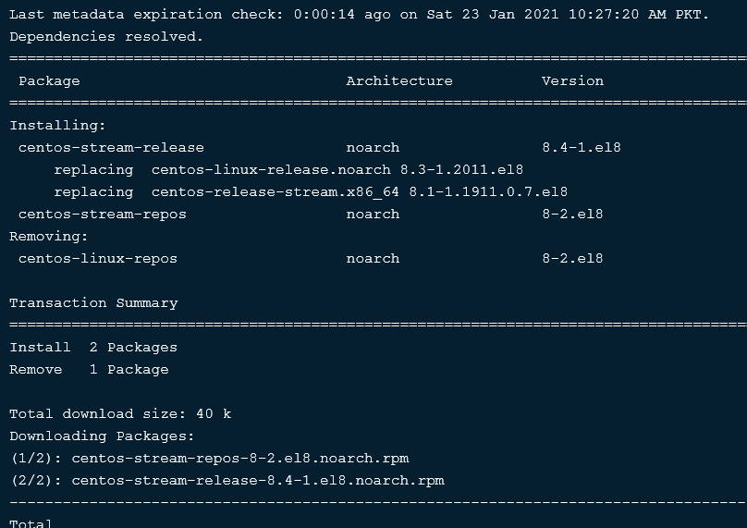Select package name 'centos-linux-repos'
This screenshot has width=747, height=528.
98,259
